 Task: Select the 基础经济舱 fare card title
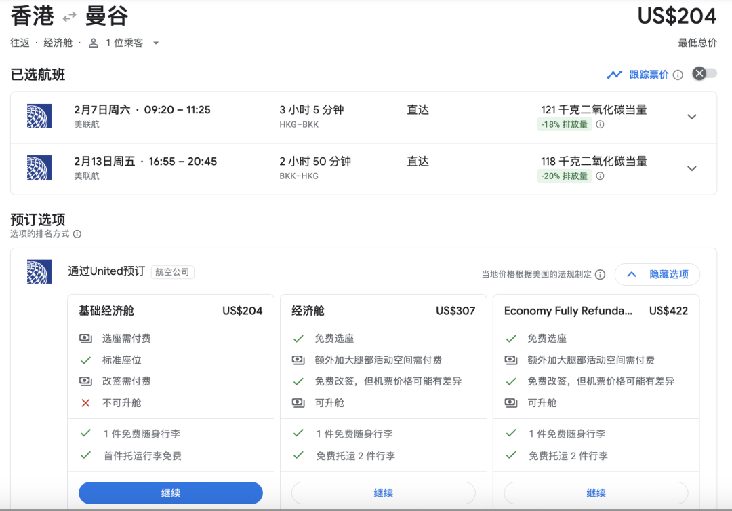pos(106,311)
